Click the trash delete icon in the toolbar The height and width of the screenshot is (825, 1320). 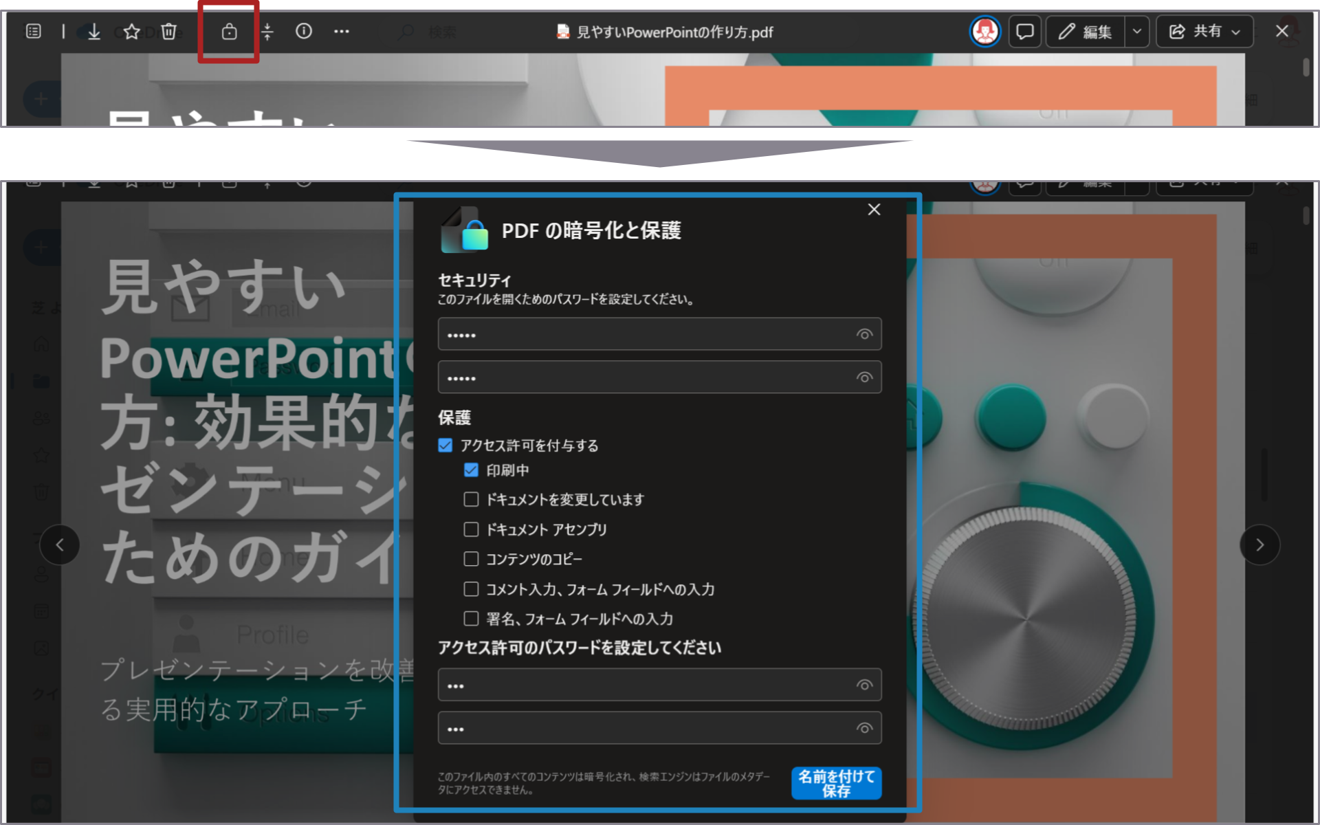tap(169, 32)
